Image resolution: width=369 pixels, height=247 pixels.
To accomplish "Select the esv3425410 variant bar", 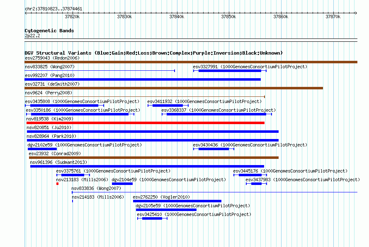I will tap(152, 218).
